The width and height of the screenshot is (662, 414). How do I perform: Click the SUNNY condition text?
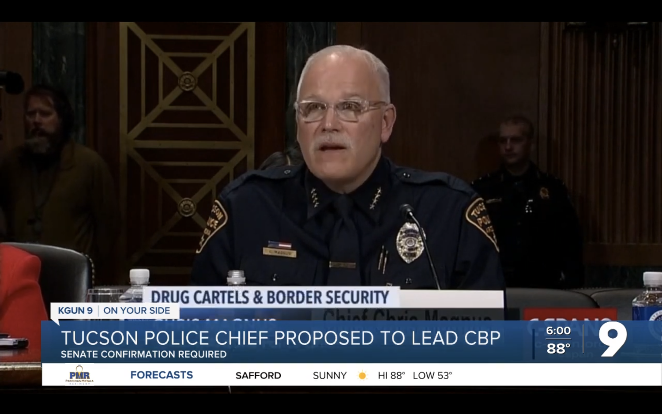coord(330,376)
